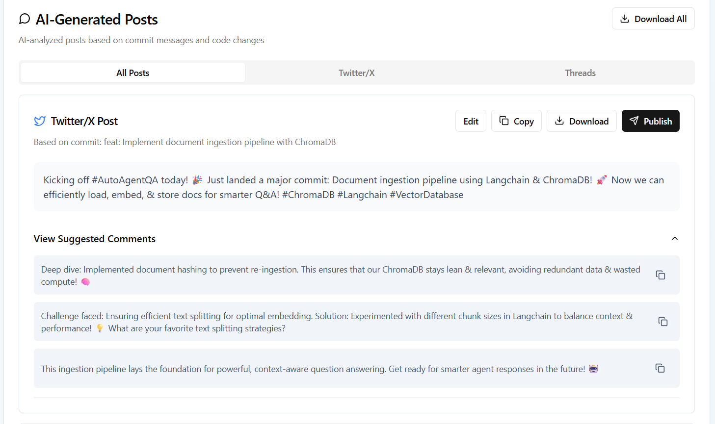The width and height of the screenshot is (715, 424).
Task: Copy the 'Challenge faced' suggested comment
Action: click(x=663, y=322)
